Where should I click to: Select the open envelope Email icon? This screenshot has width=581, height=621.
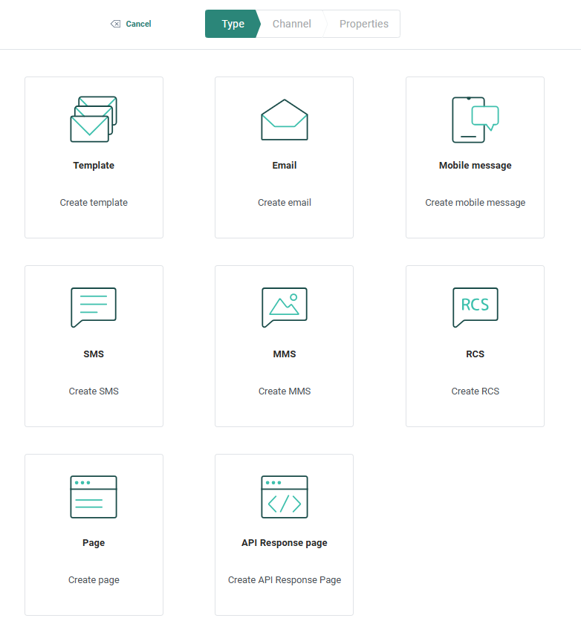coord(284,120)
